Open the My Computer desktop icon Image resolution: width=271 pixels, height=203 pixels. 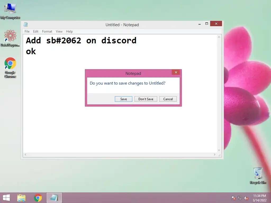10,11
